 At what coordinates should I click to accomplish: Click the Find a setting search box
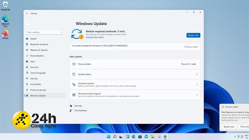[45, 32]
